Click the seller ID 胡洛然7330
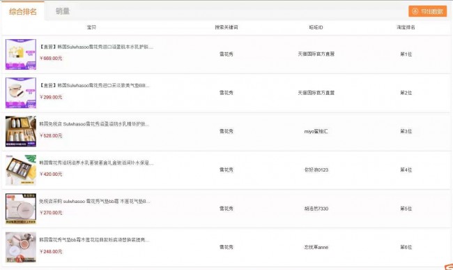 316,209
